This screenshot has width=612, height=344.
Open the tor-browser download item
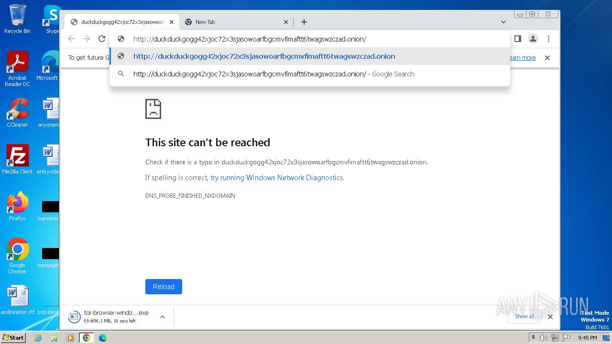click(x=110, y=316)
